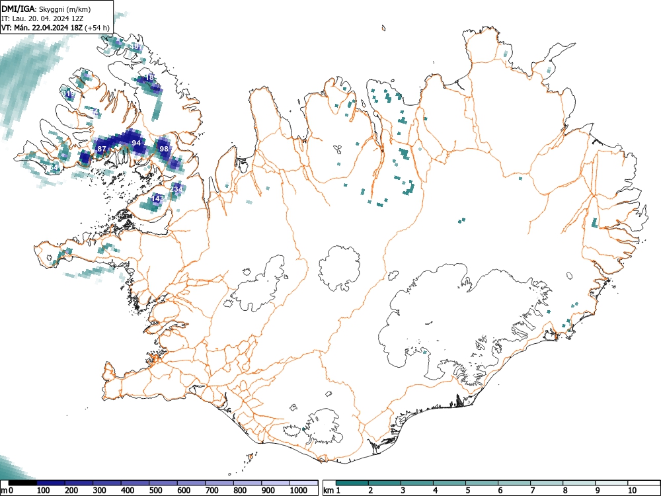
Task: Click the 100–200 m dark blue legend swatch
Action: tap(51, 483)
